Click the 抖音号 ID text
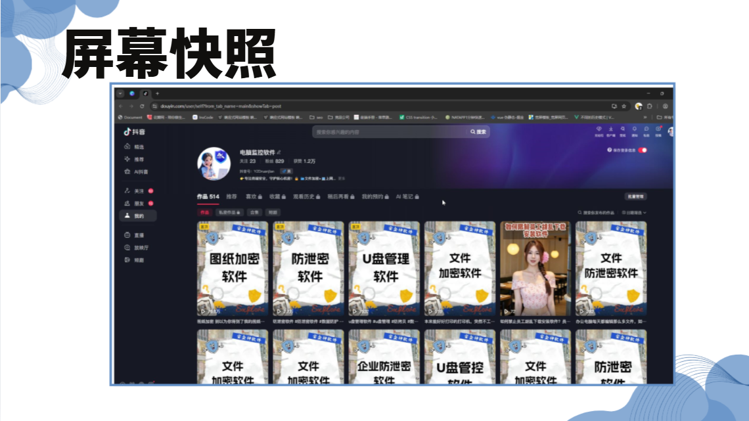 [x=257, y=171]
